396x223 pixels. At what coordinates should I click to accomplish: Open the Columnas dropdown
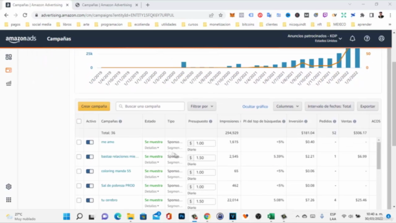pos(287,107)
